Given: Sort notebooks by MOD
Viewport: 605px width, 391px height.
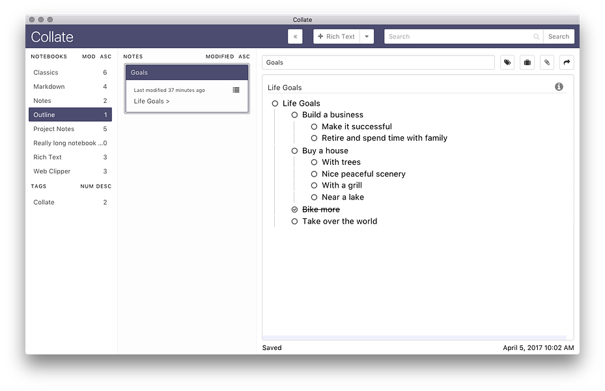Looking at the screenshot, I should pos(89,56).
